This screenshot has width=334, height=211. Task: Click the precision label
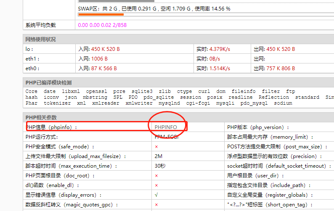[x=275, y=156]
